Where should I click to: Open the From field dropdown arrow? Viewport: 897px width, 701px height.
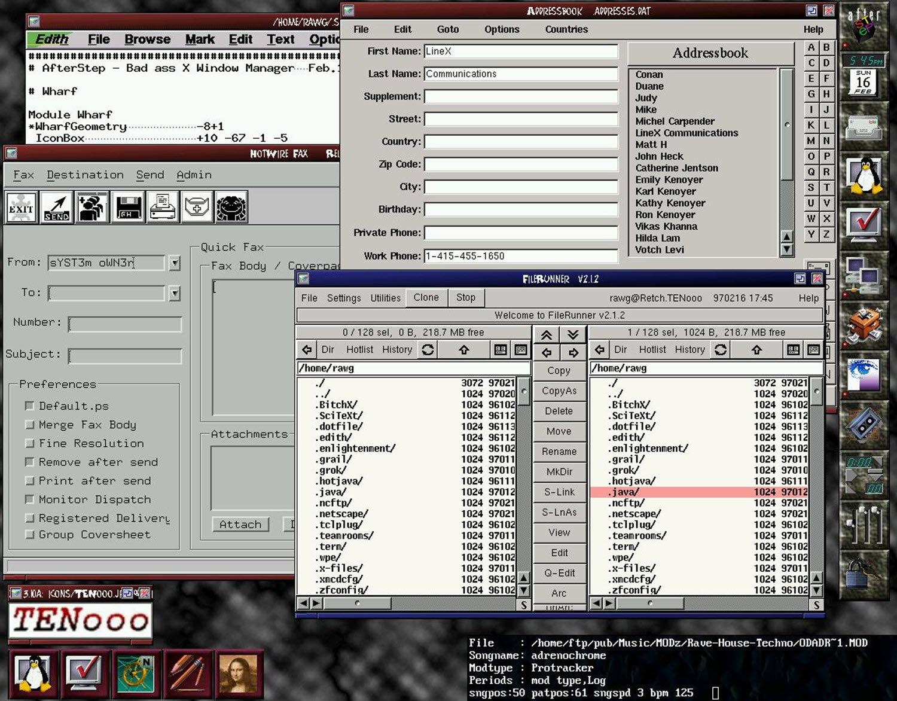[x=174, y=263]
